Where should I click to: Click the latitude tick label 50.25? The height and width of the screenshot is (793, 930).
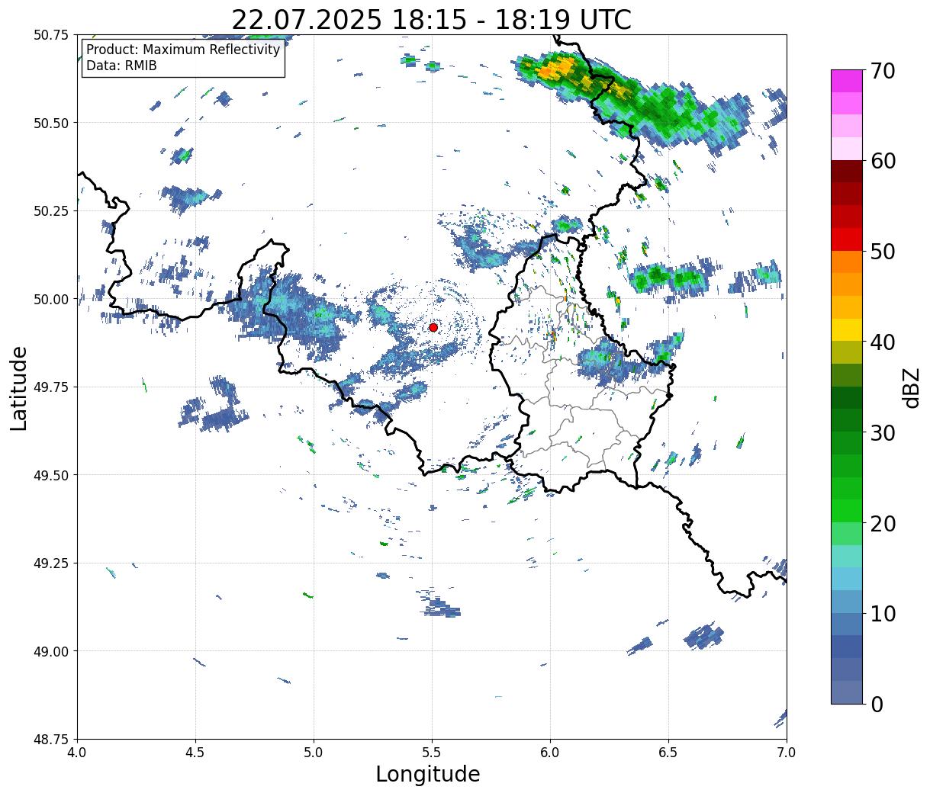pos(51,211)
